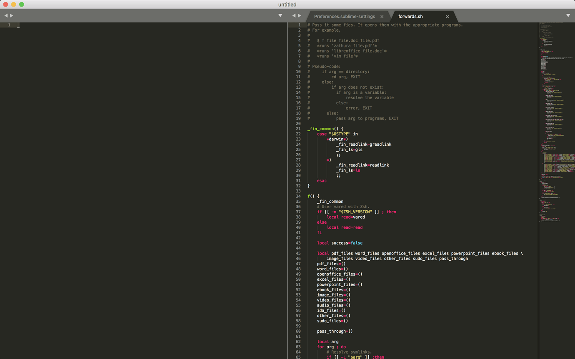575x359 pixels.
Task: Open the left pane tab list dropdown
Action: click(280, 15)
